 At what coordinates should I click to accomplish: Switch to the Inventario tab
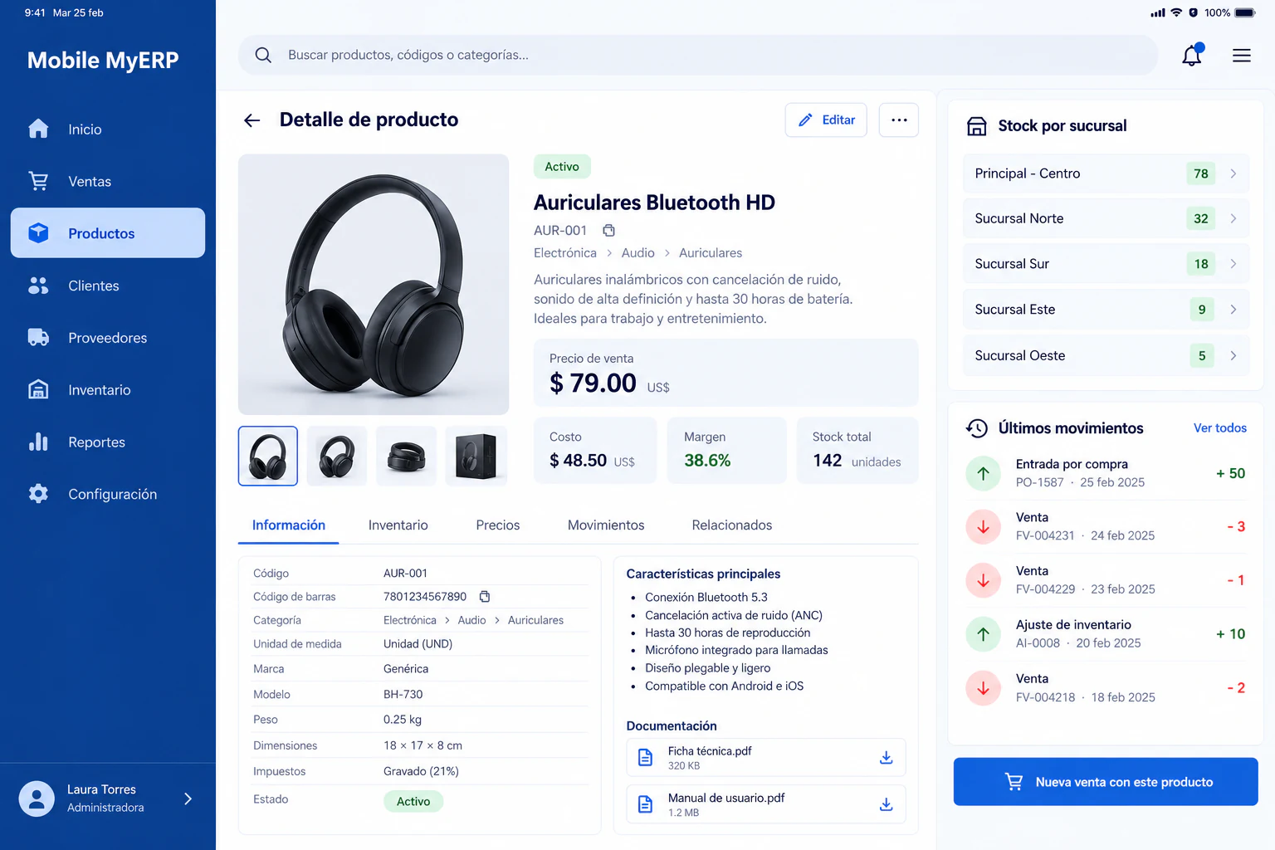(398, 525)
